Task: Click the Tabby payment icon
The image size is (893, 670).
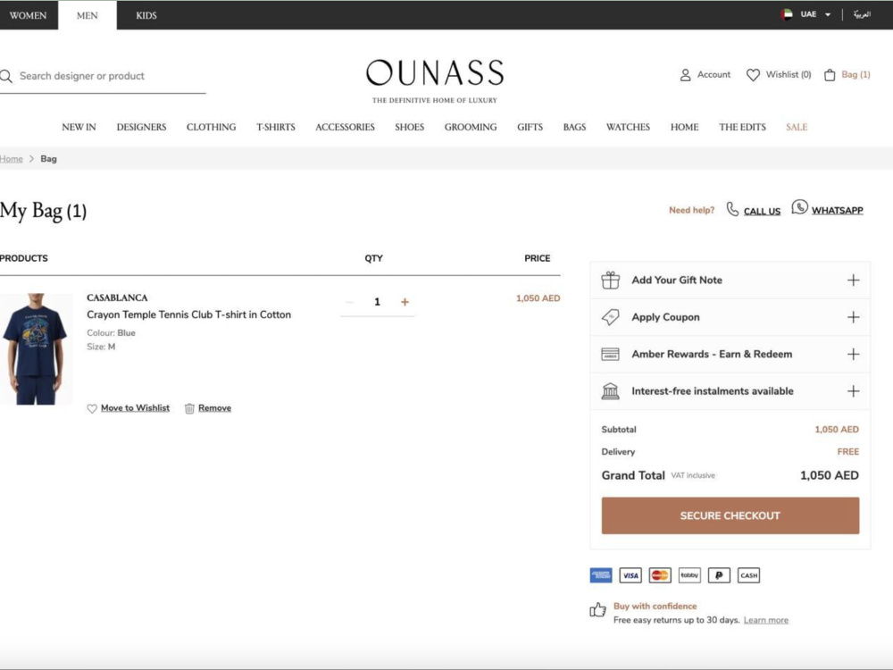Action: click(689, 575)
